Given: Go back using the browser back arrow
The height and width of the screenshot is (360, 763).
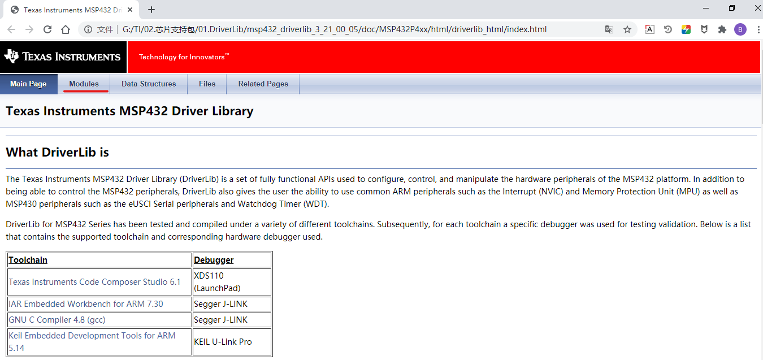Looking at the screenshot, I should pyautogui.click(x=11, y=29).
